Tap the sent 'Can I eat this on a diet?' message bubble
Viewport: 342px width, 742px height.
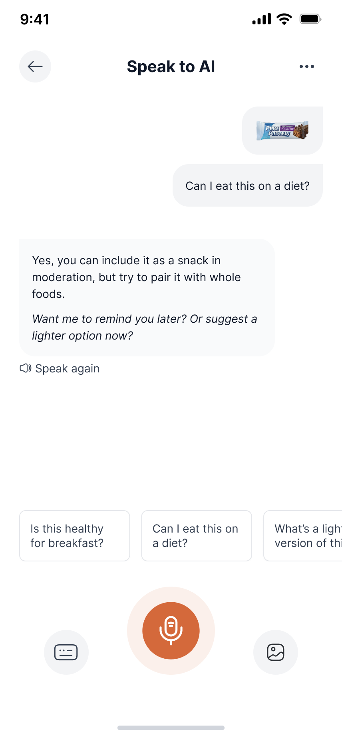click(247, 186)
